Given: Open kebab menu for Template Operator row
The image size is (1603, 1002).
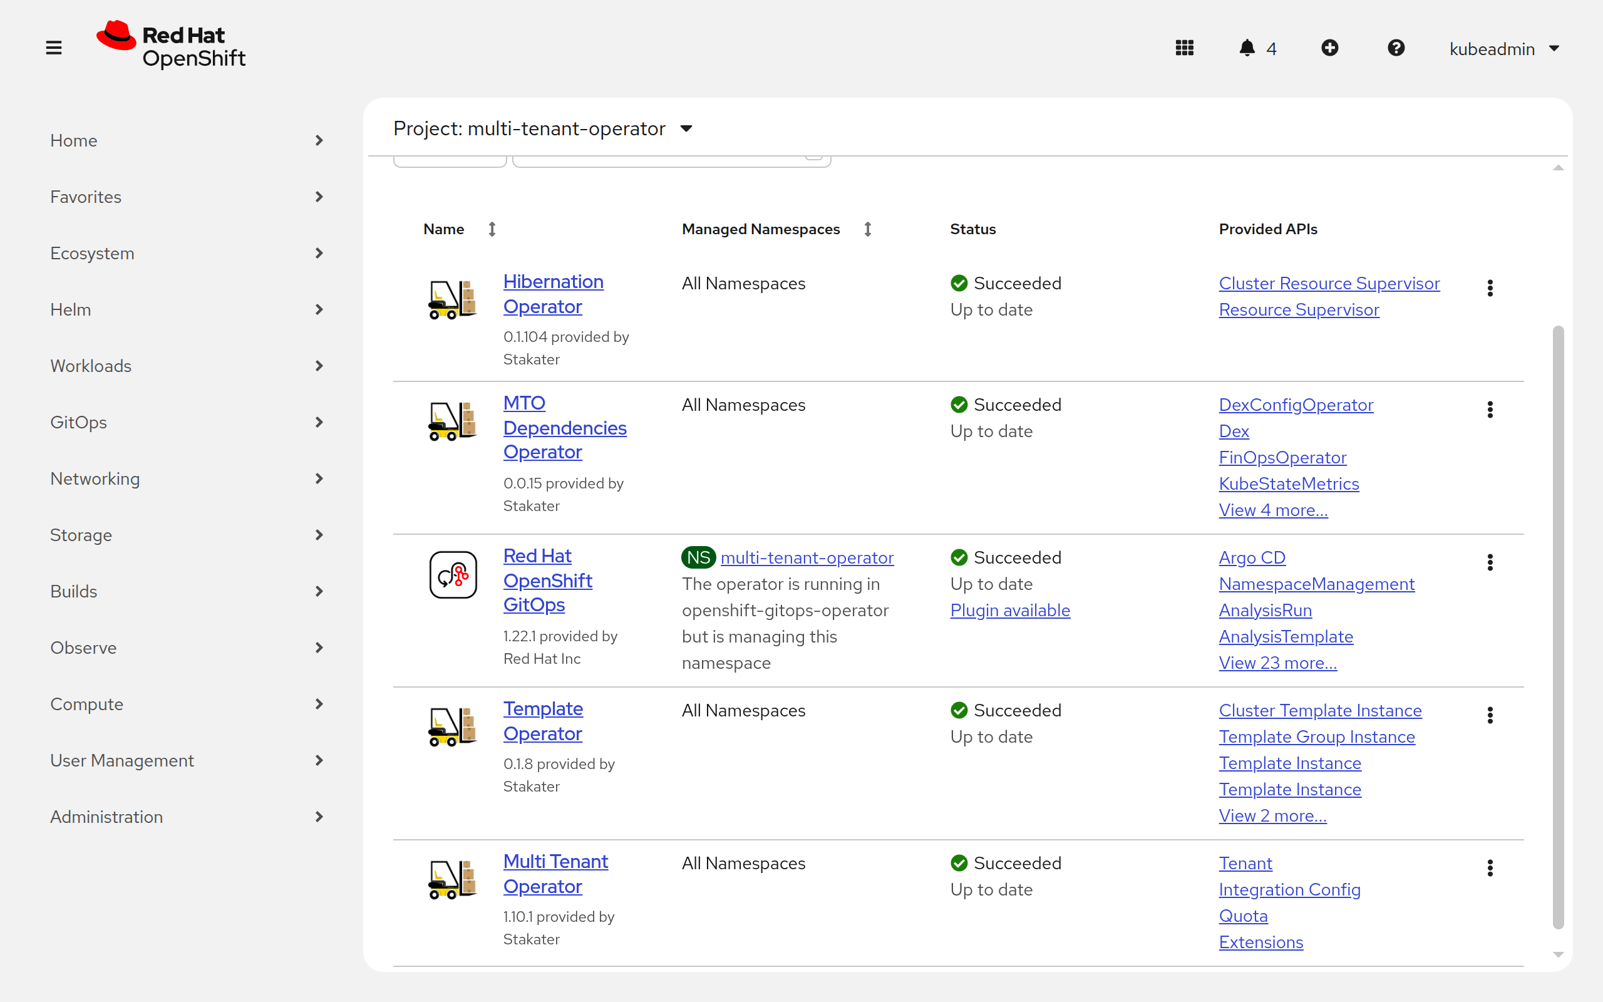Looking at the screenshot, I should 1490,715.
